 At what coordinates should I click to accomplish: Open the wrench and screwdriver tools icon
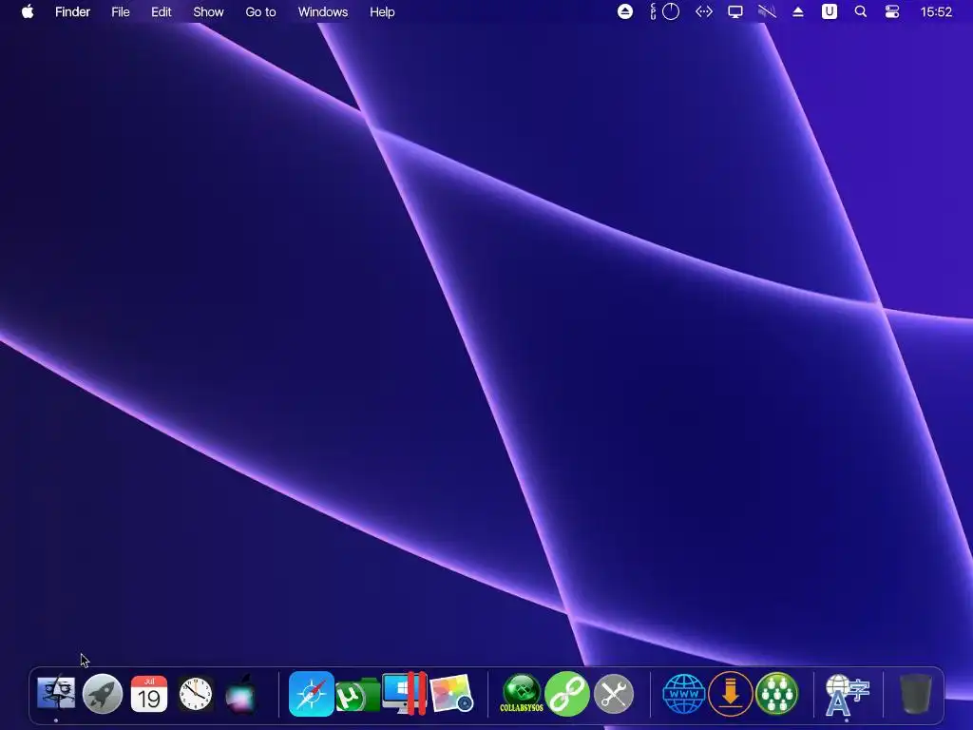(x=614, y=693)
